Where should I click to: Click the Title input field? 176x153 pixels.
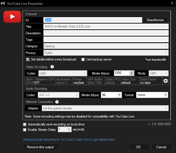[x=106, y=26]
